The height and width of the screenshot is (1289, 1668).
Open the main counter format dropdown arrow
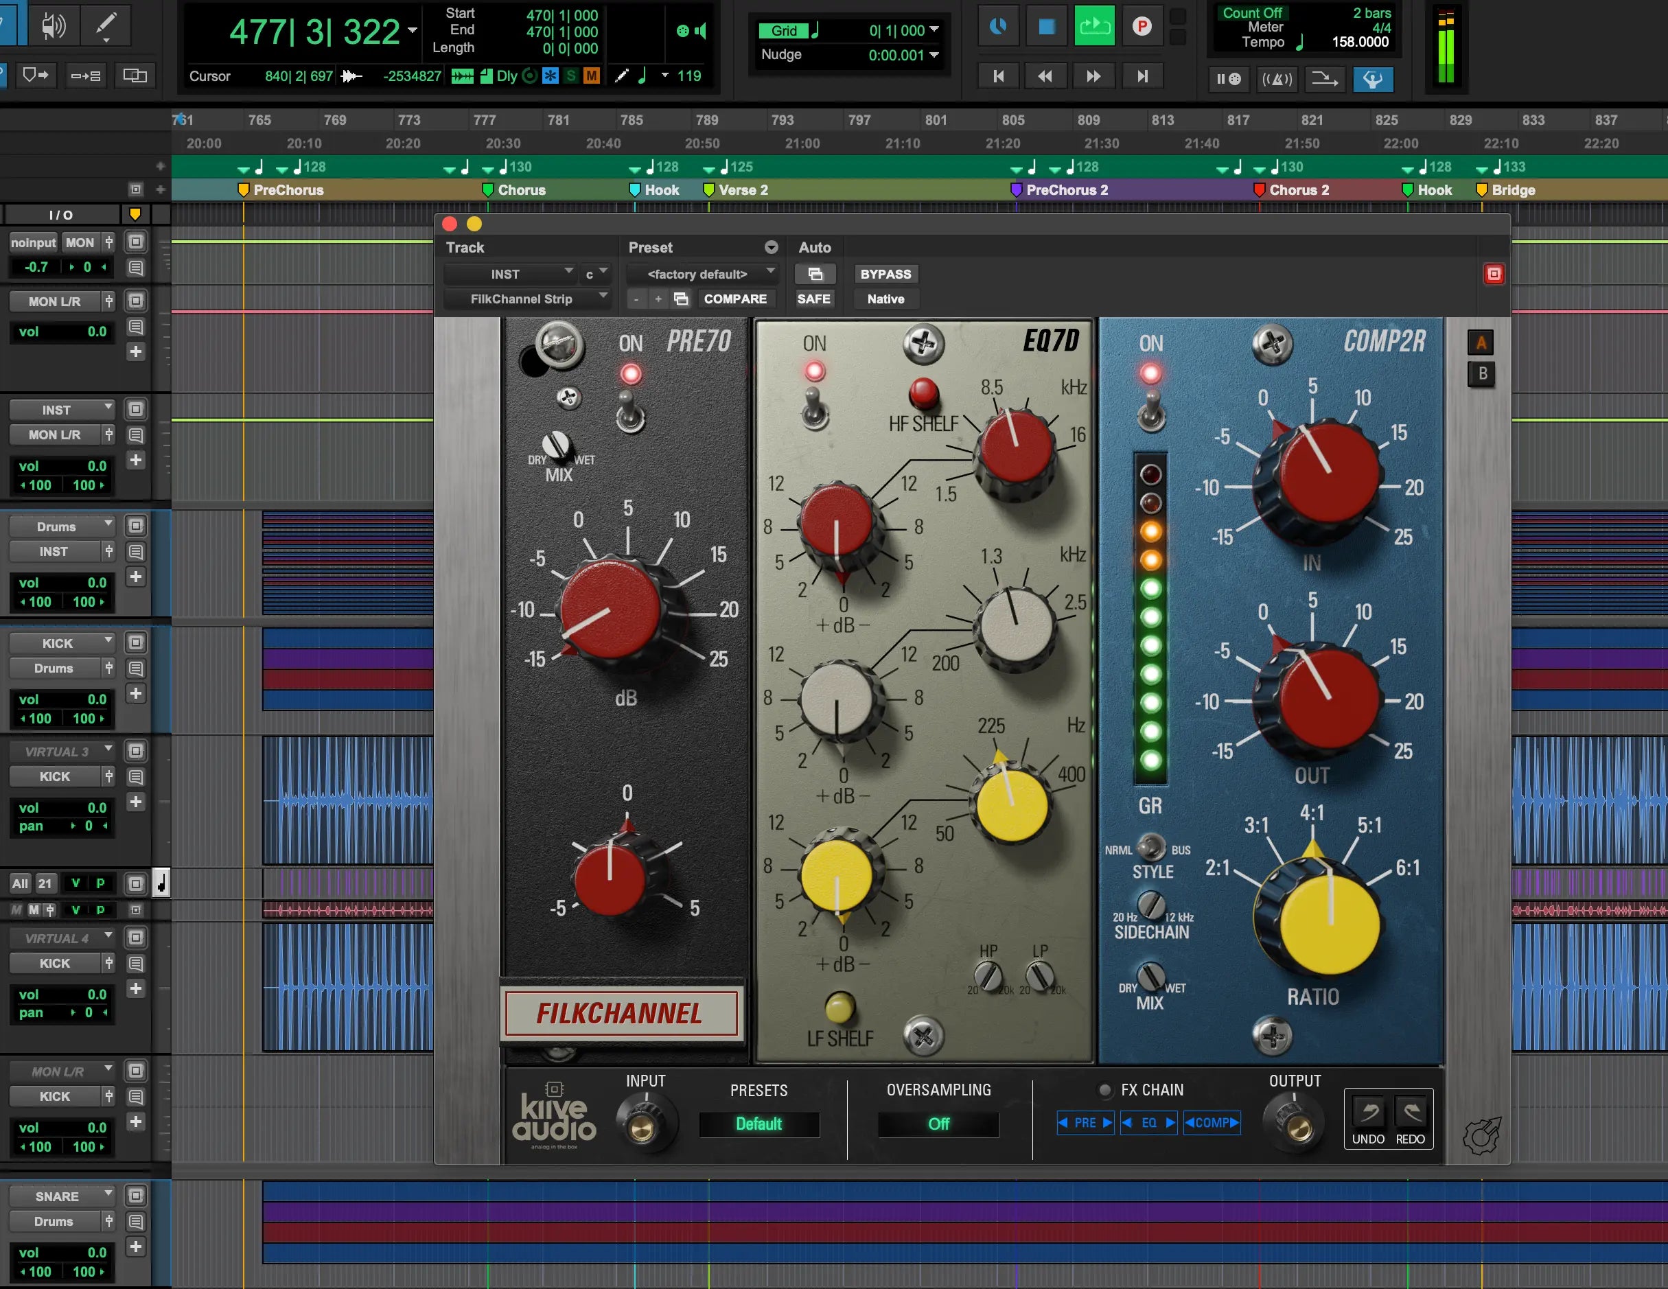pos(413,31)
